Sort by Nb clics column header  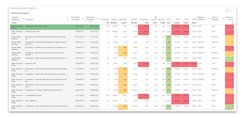tap(162, 20)
